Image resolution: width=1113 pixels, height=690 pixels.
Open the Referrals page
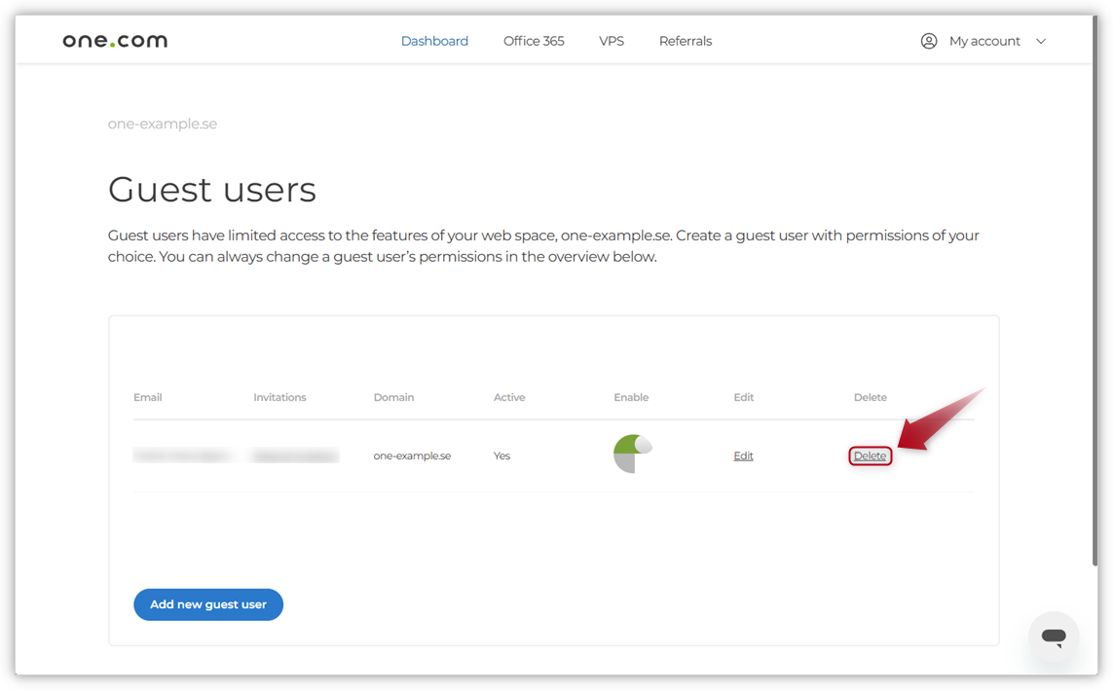coord(686,40)
